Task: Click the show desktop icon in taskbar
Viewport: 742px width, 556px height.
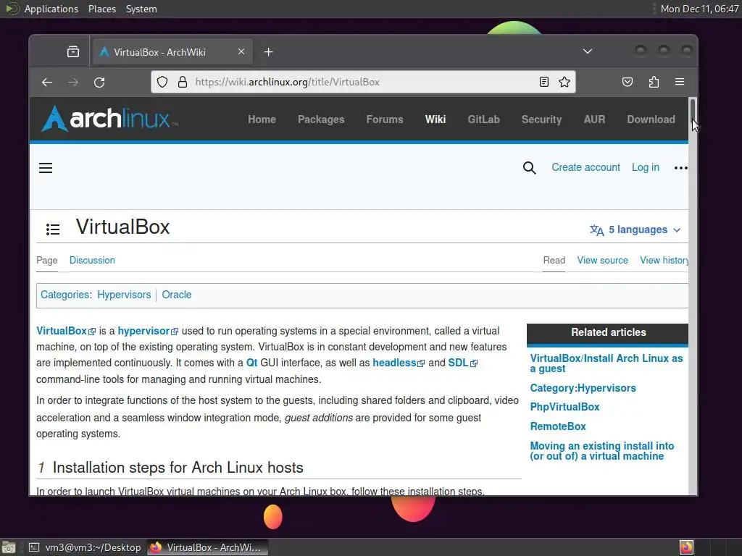Action: pyautogui.click(x=9, y=547)
